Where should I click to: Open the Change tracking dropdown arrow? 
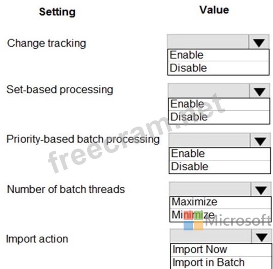pos(259,42)
